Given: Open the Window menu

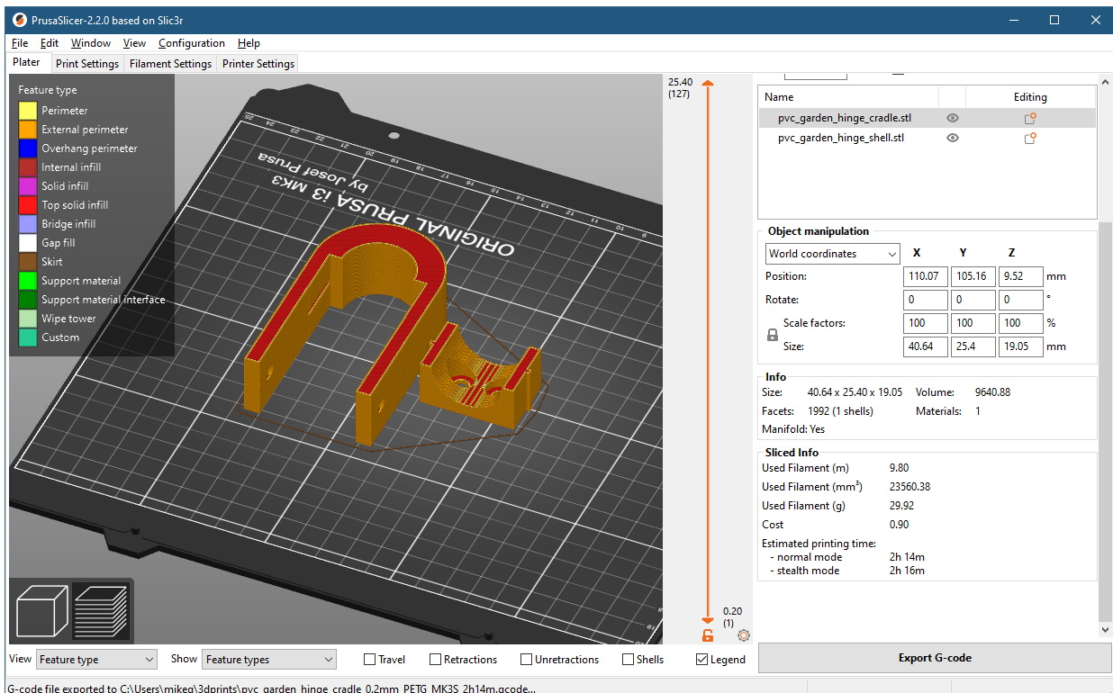Looking at the screenshot, I should [x=91, y=43].
